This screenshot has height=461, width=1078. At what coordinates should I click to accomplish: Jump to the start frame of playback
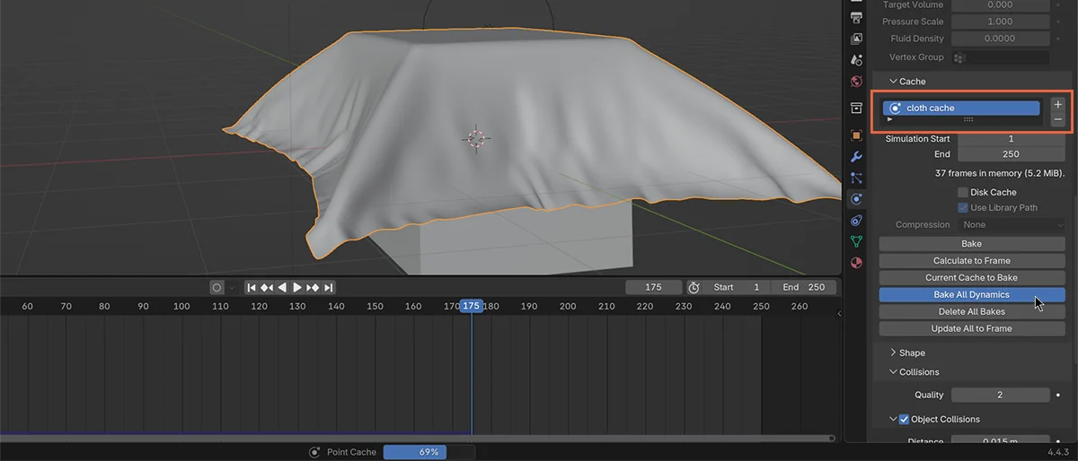[252, 287]
